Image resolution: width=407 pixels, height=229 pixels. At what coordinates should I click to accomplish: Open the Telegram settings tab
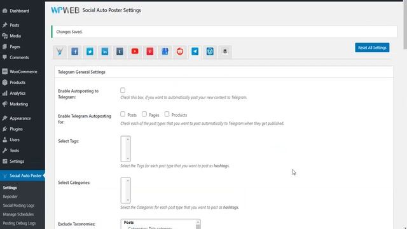pyautogui.click(x=195, y=52)
